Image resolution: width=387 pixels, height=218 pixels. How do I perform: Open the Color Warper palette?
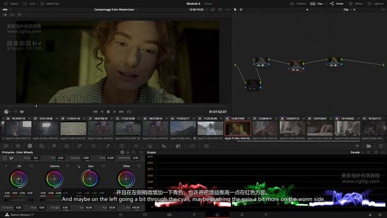point(94,146)
